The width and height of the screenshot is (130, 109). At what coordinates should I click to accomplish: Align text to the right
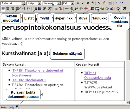pyautogui.click(x=12, y=9)
